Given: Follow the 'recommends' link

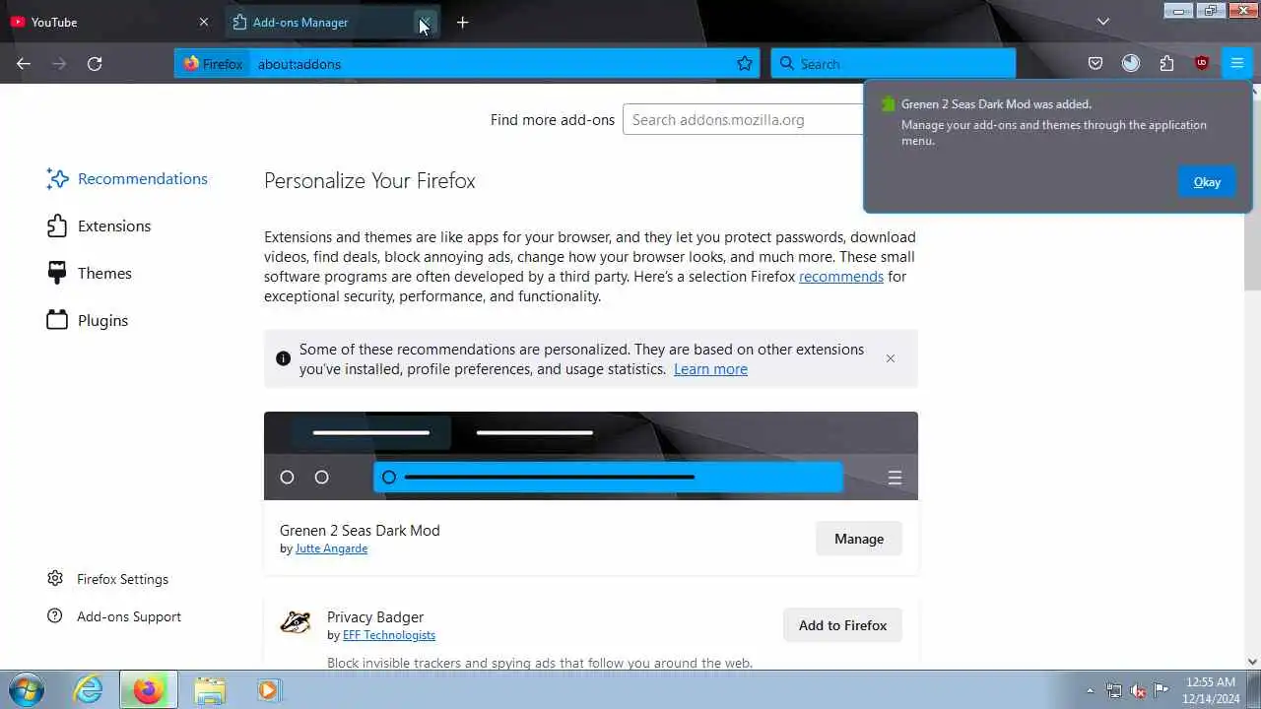Looking at the screenshot, I should pyautogui.click(x=841, y=277).
